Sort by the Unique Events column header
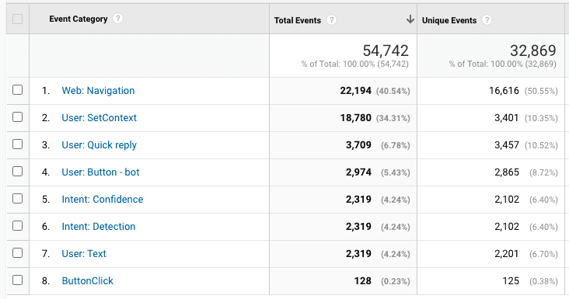569x299 pixels. pyautogui.click(x=449, y=20)
